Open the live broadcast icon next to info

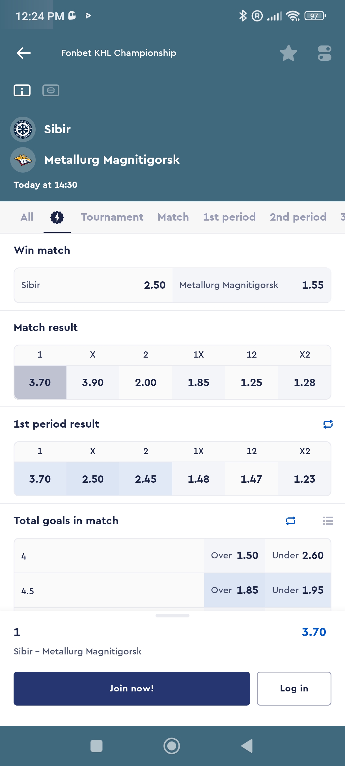click(x=51, y=90)
